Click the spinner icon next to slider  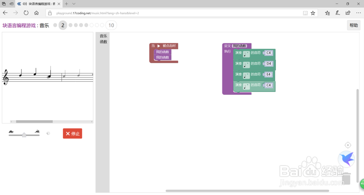(48, 133)
